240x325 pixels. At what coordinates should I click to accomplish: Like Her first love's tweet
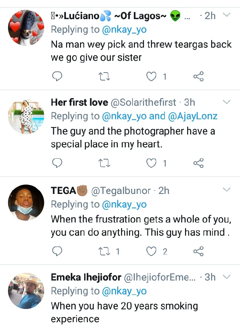[x=151, y=163]
